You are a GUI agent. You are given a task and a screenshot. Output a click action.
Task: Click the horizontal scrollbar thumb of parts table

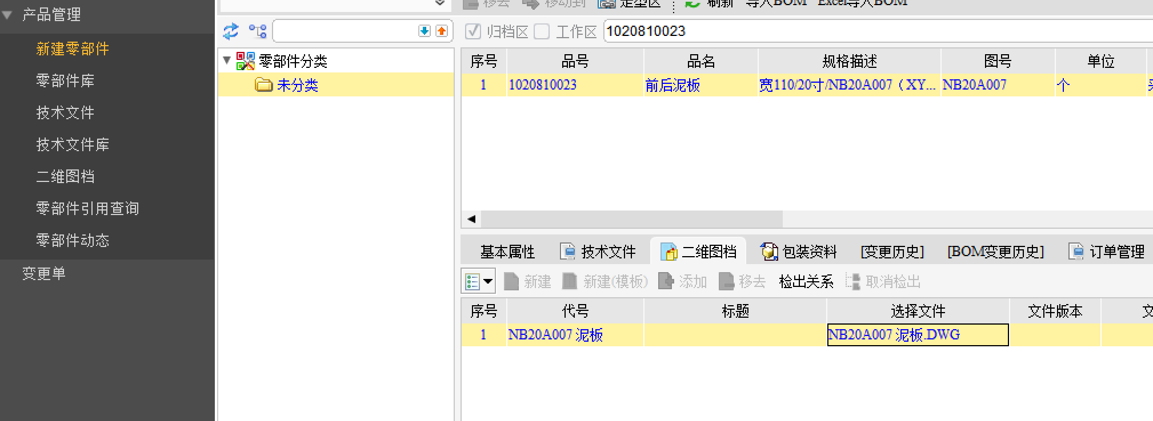click(632, 219)
